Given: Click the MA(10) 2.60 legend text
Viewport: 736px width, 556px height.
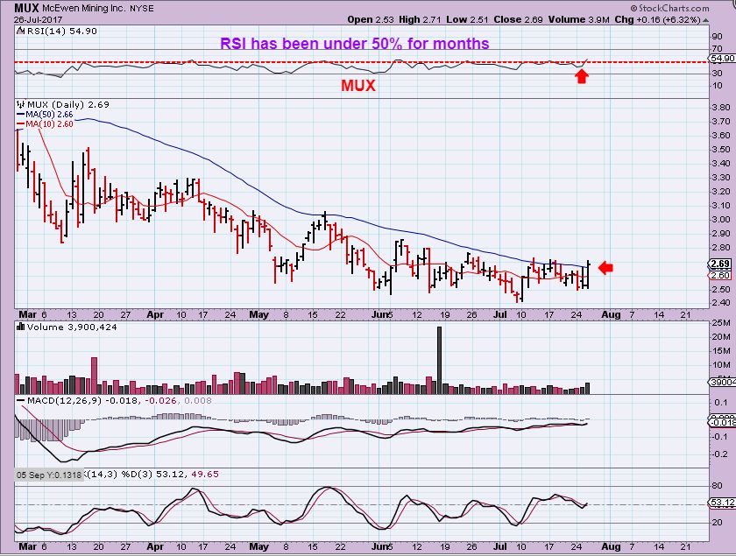Looking at the screenshot, I should click(x=49, y=123).
